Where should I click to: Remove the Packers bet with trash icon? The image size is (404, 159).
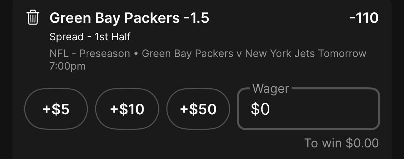(33, 18)
